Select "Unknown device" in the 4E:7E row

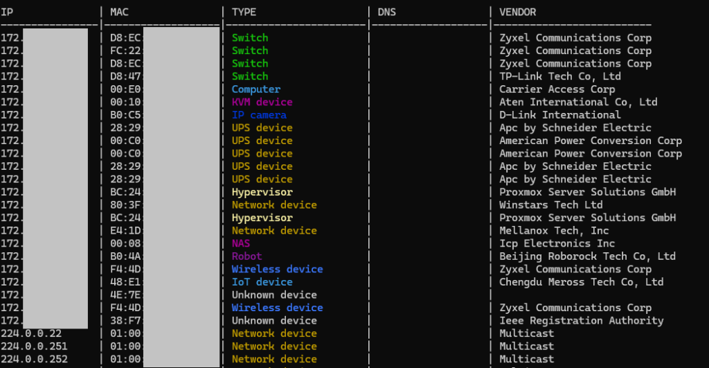pos(274,295)
